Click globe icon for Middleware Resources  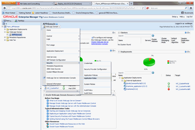[47, 124]
